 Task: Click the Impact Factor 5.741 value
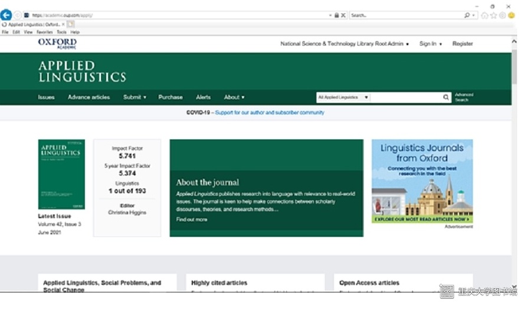127,156
